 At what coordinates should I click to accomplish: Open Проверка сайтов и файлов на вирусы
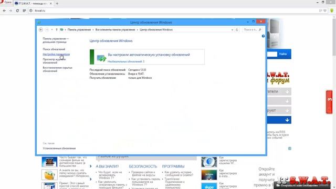tap(143, 174)
